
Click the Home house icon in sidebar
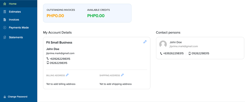tap(5, 4)
